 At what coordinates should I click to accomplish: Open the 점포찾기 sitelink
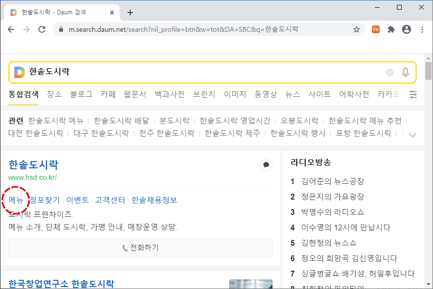pos(45,200)
